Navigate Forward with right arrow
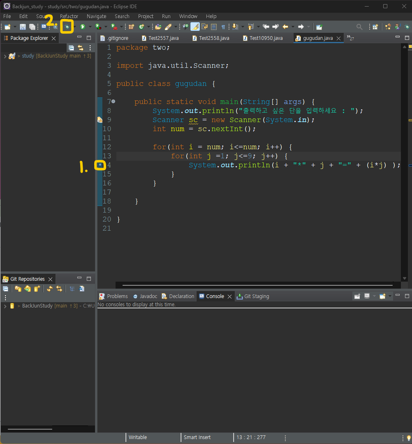The width and height of the screenshot is (412, 444). 301,27
